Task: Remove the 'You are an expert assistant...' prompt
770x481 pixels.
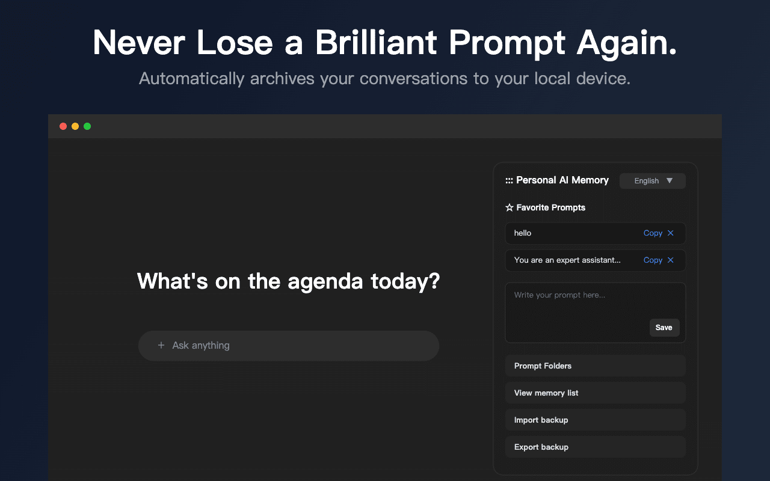Action: coord(672,260)
